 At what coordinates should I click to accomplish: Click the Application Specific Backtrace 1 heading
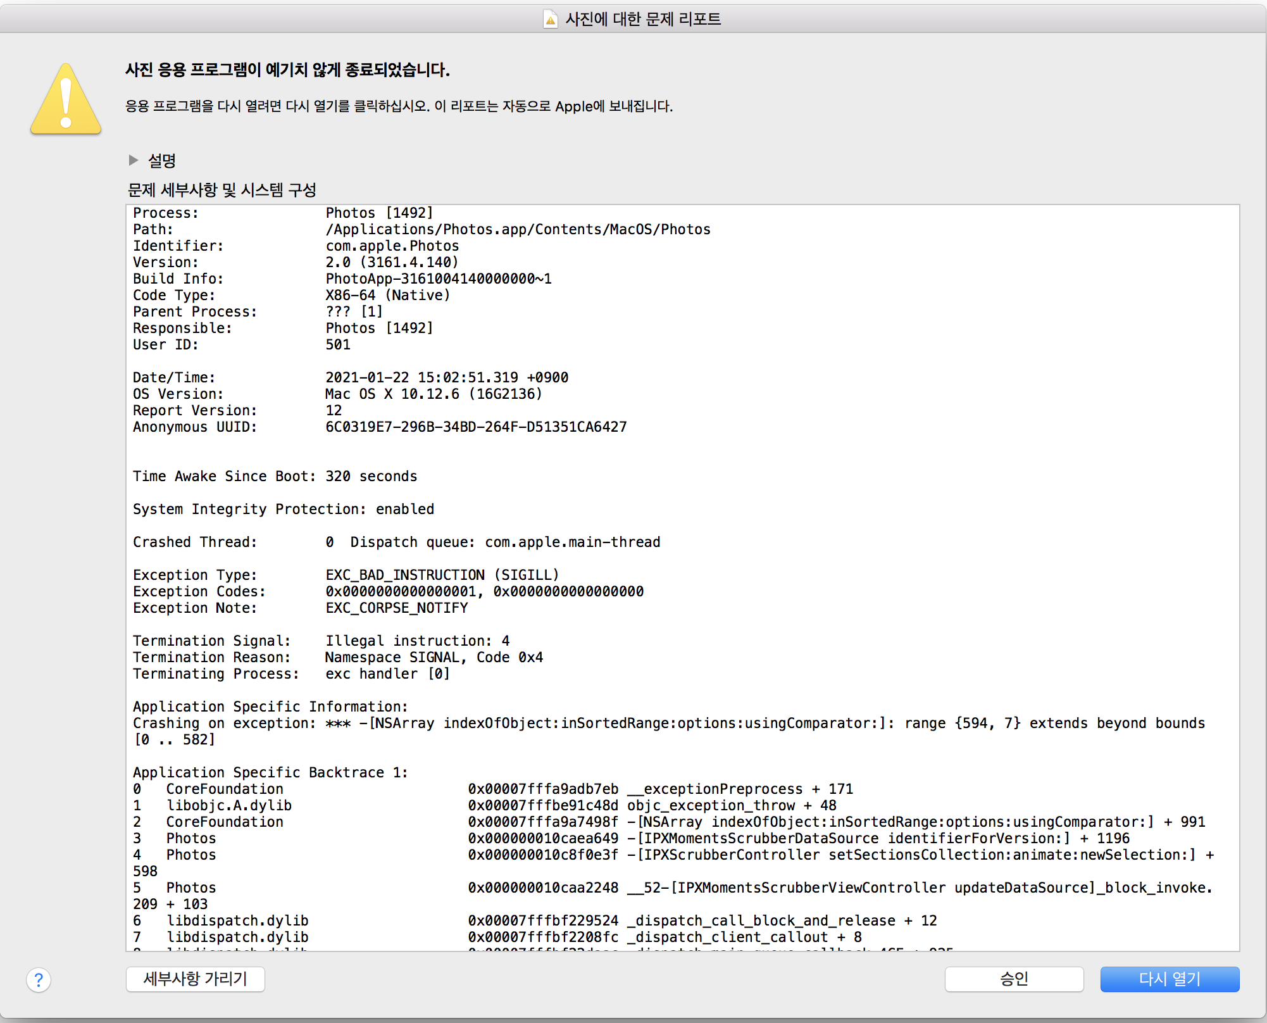[x=270, y=772]
